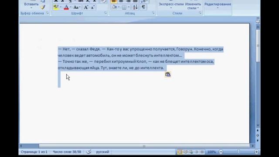
Task: Open the Стили pane launcher
Action: (200, 13)
